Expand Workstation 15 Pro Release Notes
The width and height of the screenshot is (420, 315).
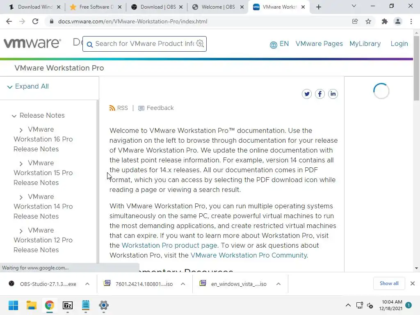pyautogui.click(x=21, y=164)
